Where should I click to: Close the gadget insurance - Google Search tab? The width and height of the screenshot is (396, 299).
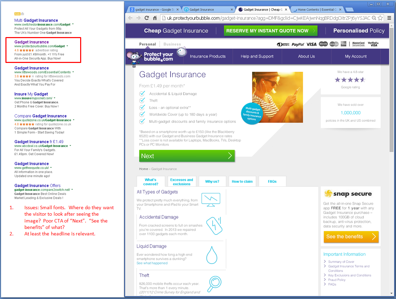pos(178,10)
